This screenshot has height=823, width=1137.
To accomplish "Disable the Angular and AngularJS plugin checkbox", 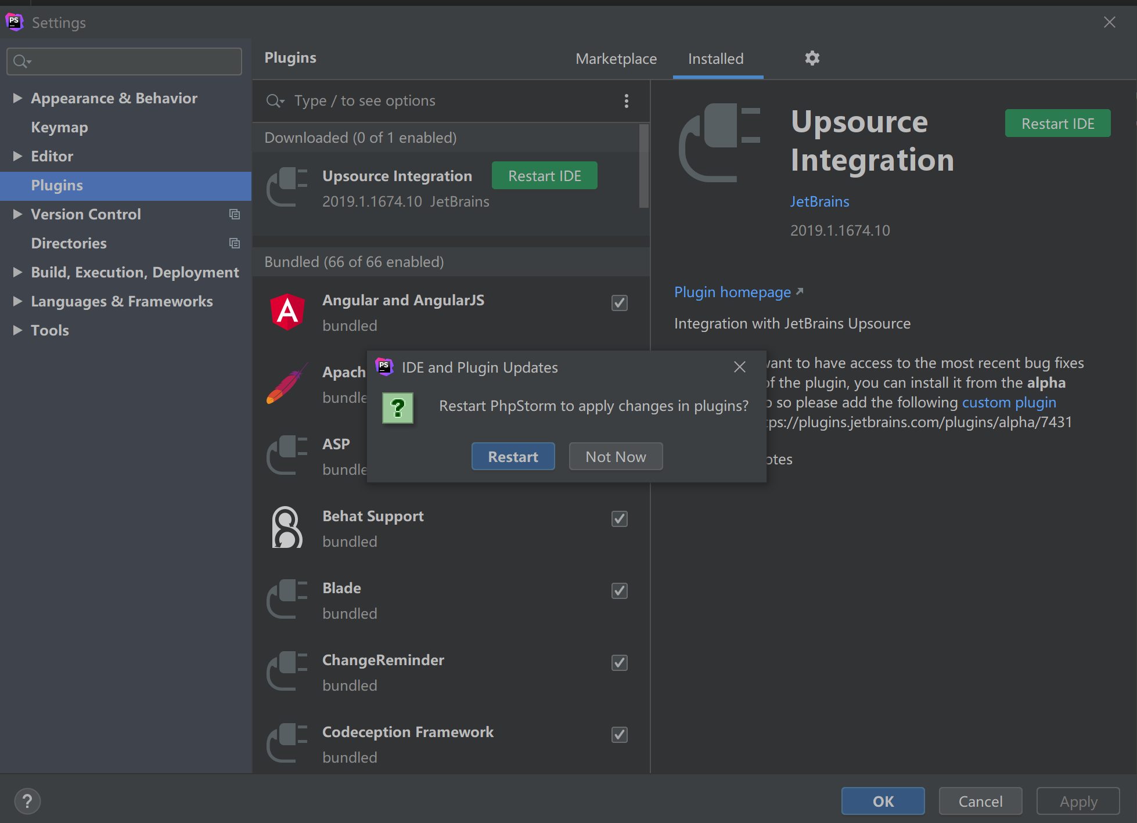I will click(620, 302).
